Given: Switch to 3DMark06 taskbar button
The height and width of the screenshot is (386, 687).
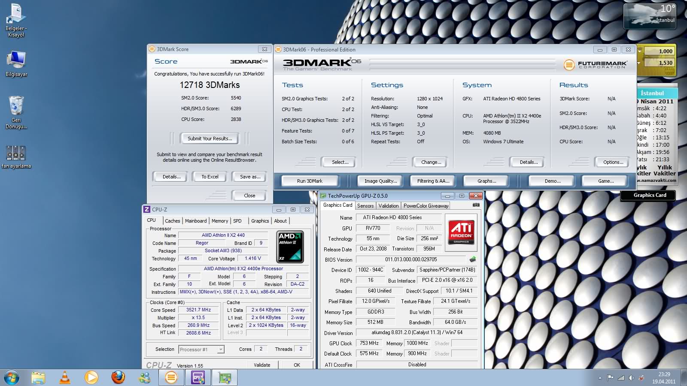Looking at the screenshot, I should click(x=171, y=377).
